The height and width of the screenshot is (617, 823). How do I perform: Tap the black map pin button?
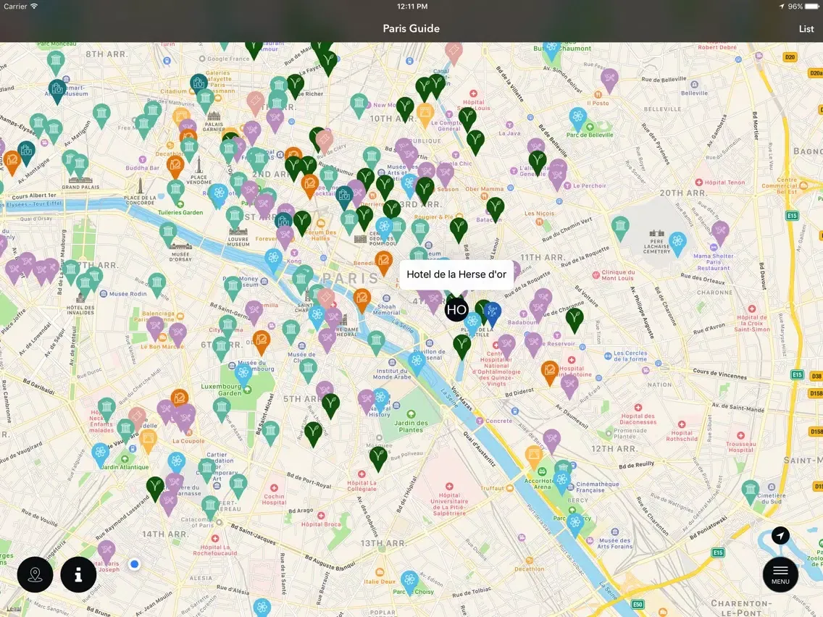[x=35, y=574]
